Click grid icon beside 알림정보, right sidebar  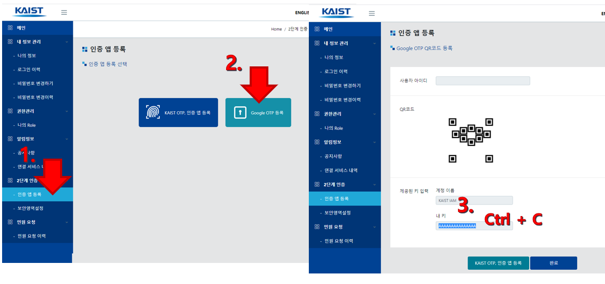click(x=317, y=142)
